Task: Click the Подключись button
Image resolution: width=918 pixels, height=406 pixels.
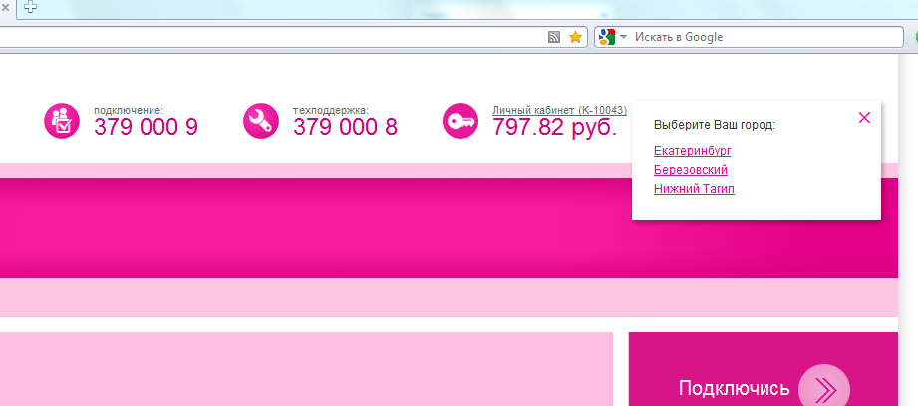Action: [763, 369]
